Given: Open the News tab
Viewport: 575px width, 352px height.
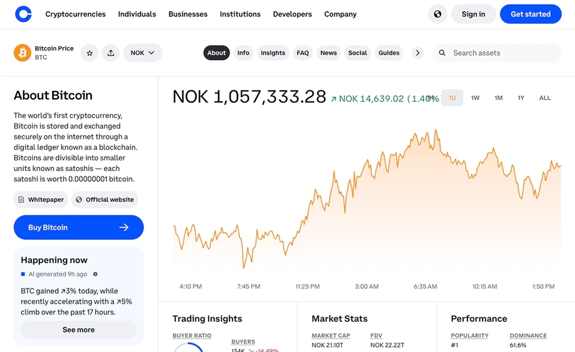Looking at the screenshot, I should [328, 52].
